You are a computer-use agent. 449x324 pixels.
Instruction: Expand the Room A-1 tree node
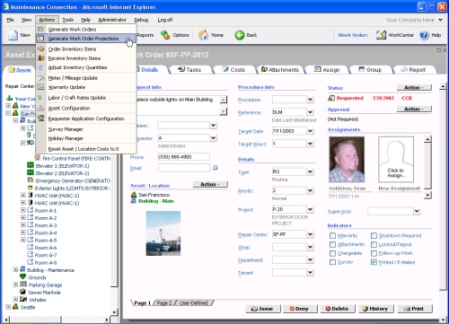tap(22, 210)
